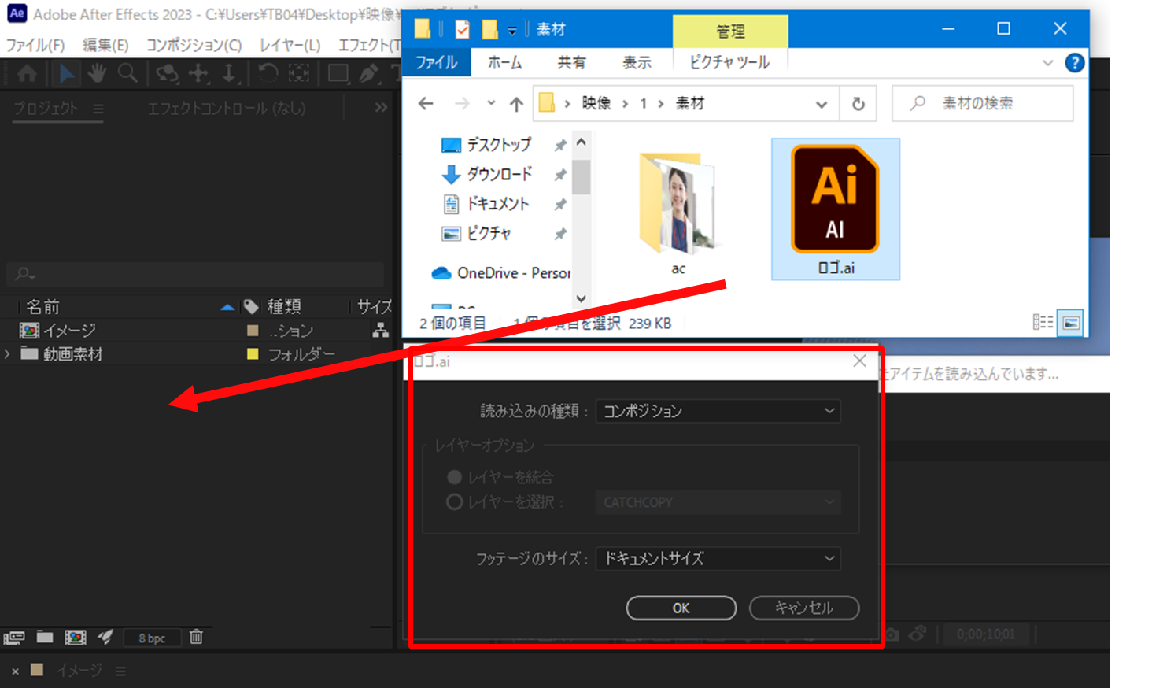Open the ファイル tab in Explorer
This screenshot has width=1152, height=688.
pyautogui.click(x=437, y=62)
